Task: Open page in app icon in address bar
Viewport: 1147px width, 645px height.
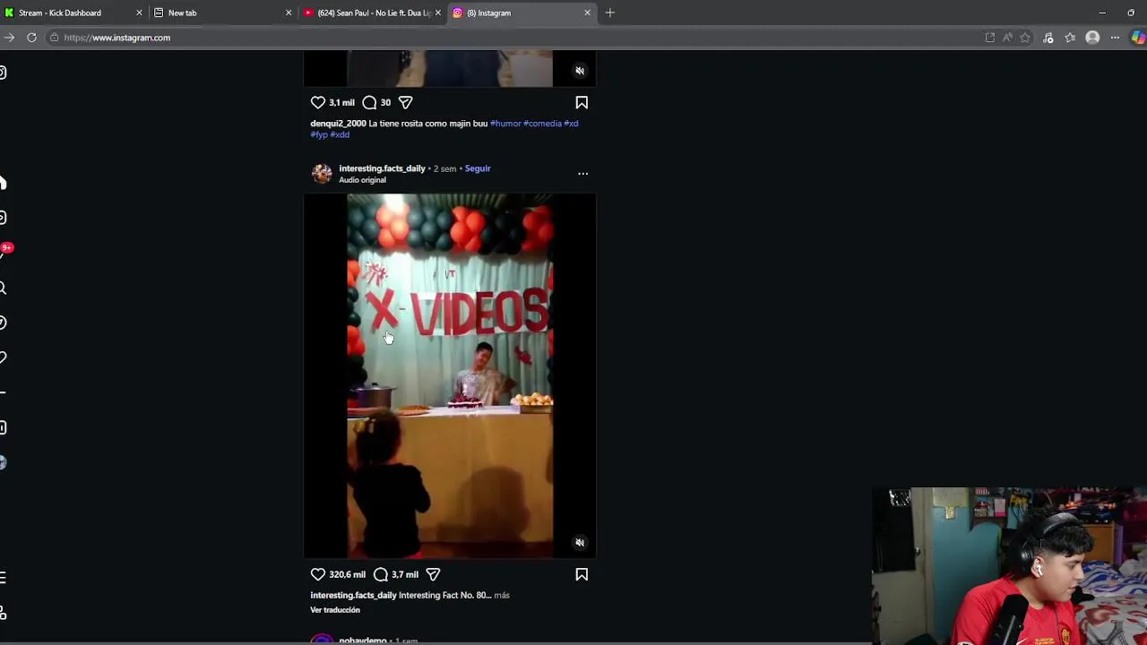Action: pos(989,38)
